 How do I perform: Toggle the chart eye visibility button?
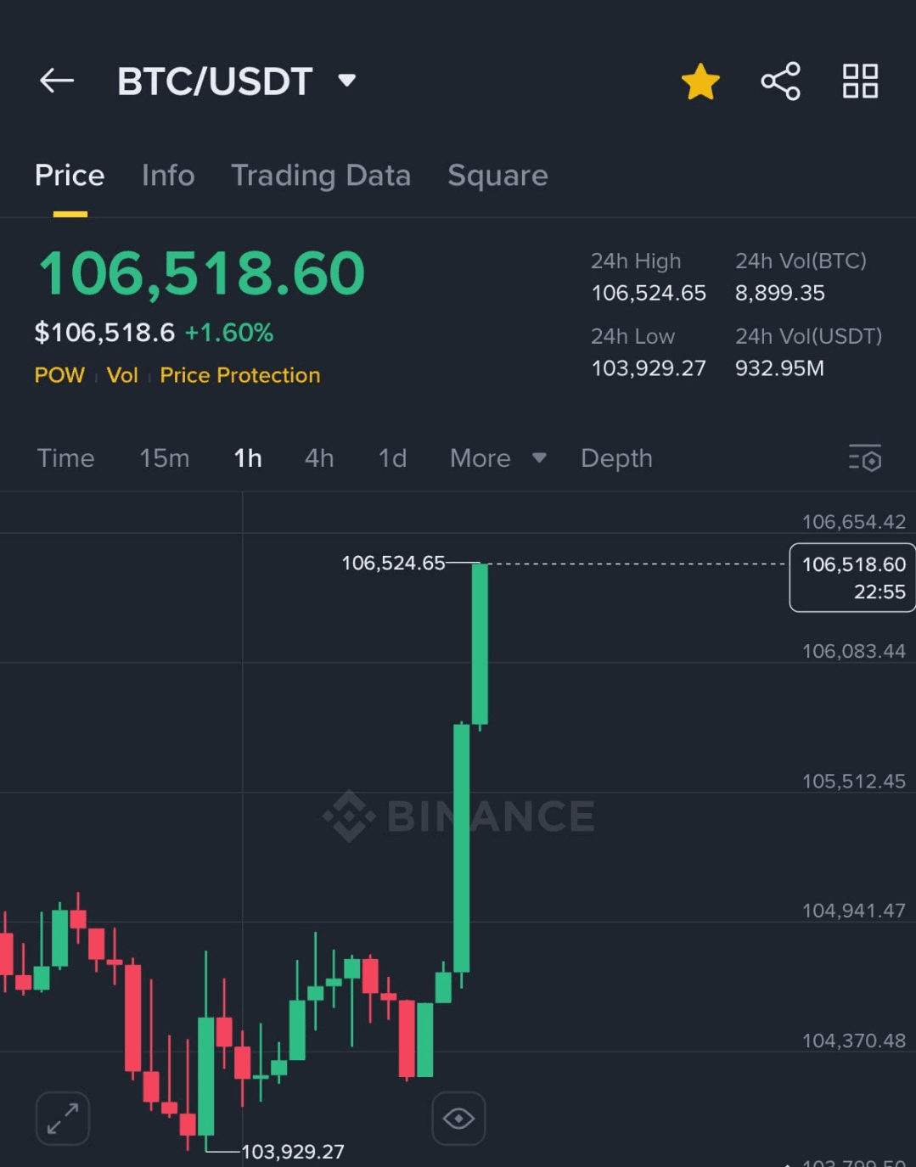tap(458, 1118)
